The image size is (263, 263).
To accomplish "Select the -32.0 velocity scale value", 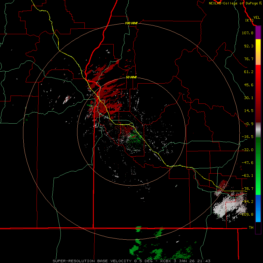I will [x=248, y=150].
